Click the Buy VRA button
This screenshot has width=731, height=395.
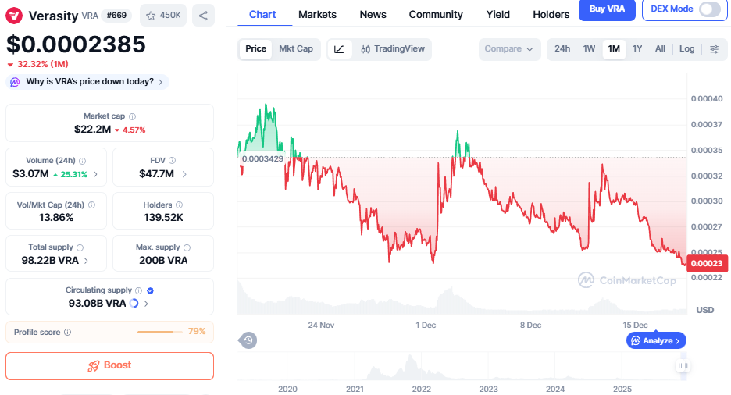point(606,9)
